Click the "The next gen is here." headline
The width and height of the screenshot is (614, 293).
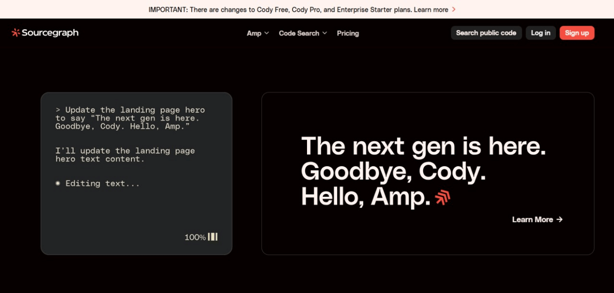(424, 146)
